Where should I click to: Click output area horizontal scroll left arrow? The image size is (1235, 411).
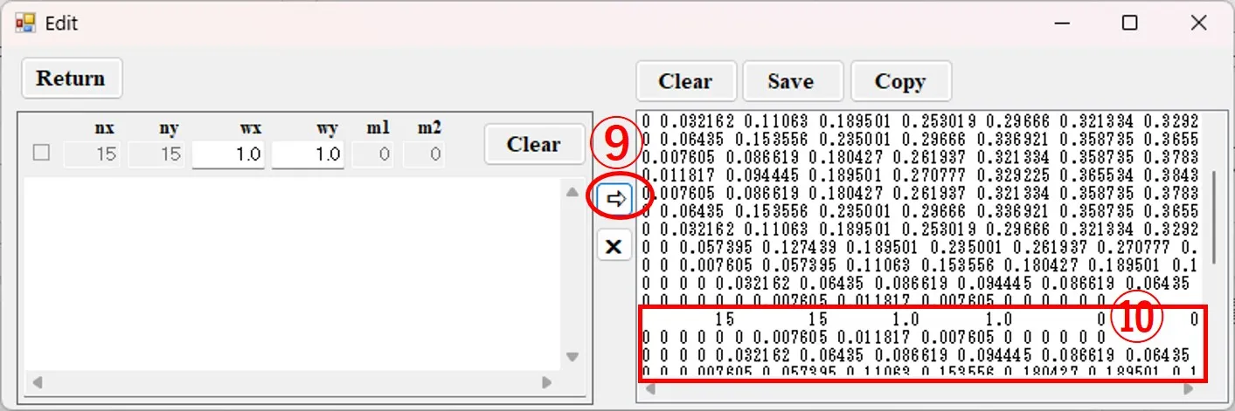click(x=651, y=391)
